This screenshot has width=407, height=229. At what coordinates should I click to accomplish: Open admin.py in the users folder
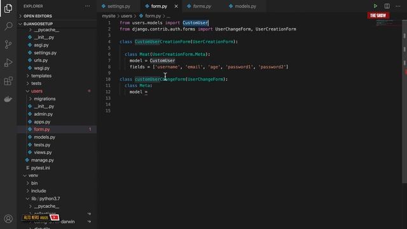click(43, 114)
